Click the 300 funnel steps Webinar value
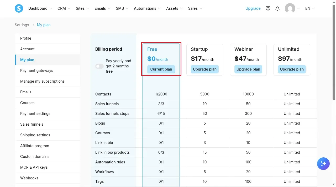The image size is (336, 187). click(x=248, y=114)
